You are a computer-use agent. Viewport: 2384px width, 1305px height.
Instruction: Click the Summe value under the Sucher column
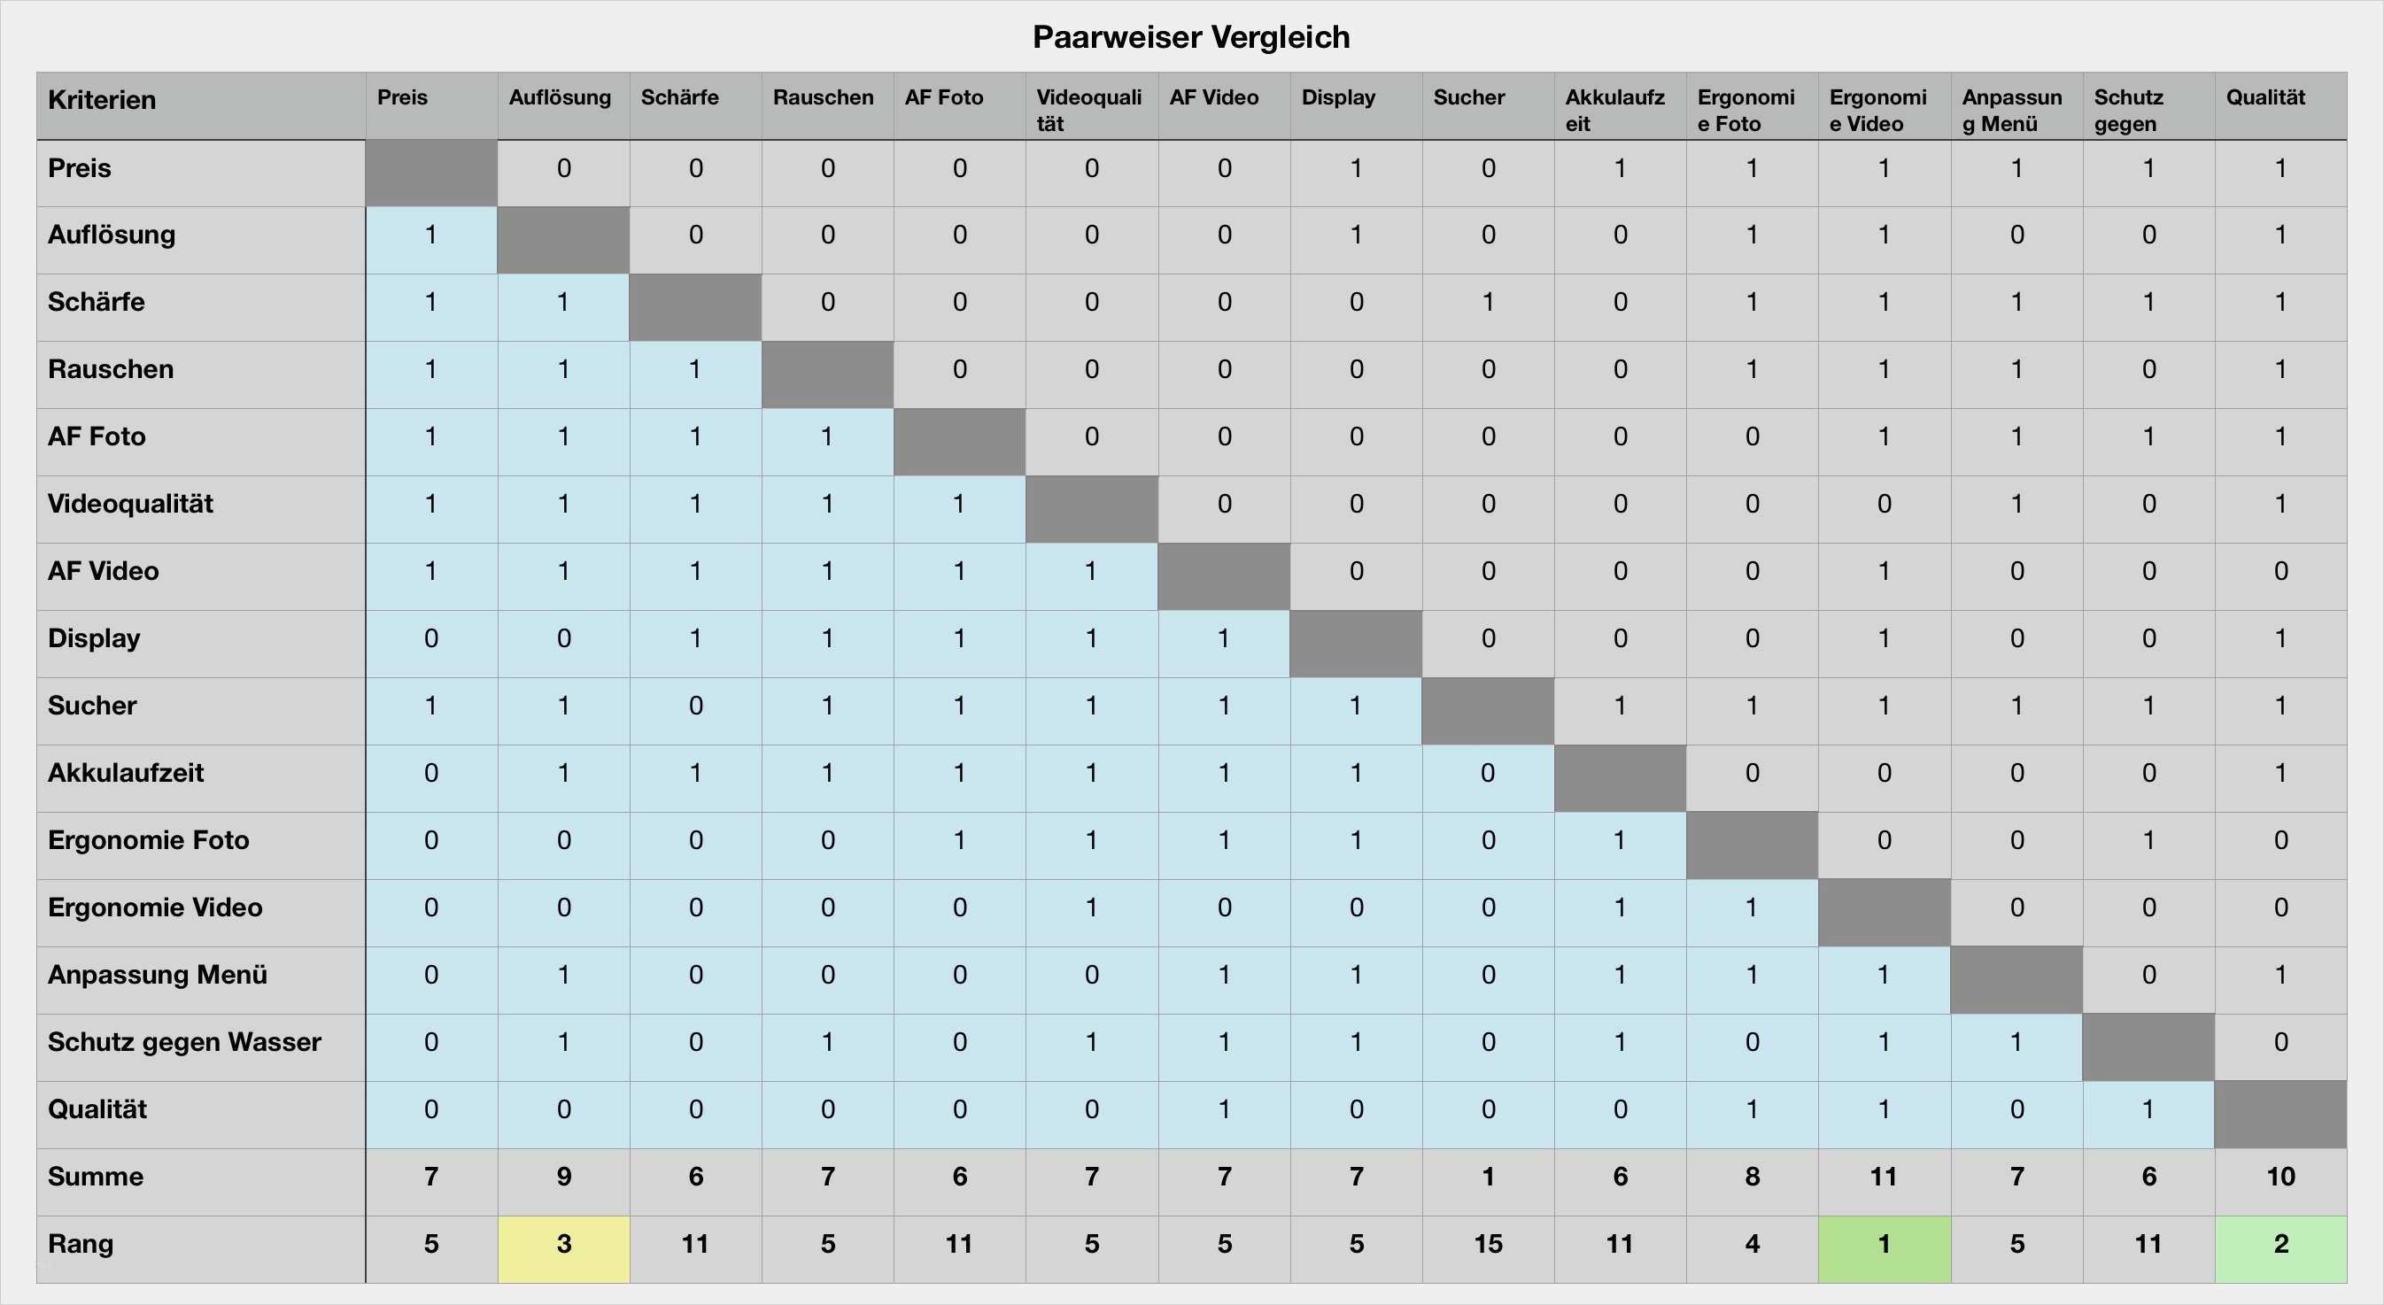point(1487,1177)
